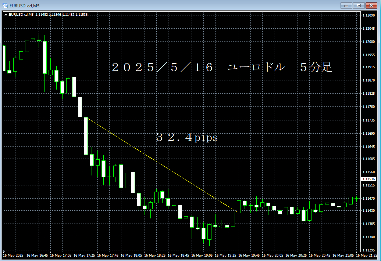381x261 pixels.
Task: Click time axis label '16 May 18:05'
Action: [131, 255]
